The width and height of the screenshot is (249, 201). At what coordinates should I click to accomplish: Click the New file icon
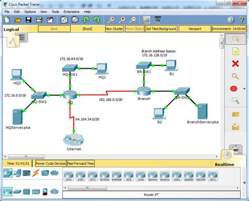(7, 20)
